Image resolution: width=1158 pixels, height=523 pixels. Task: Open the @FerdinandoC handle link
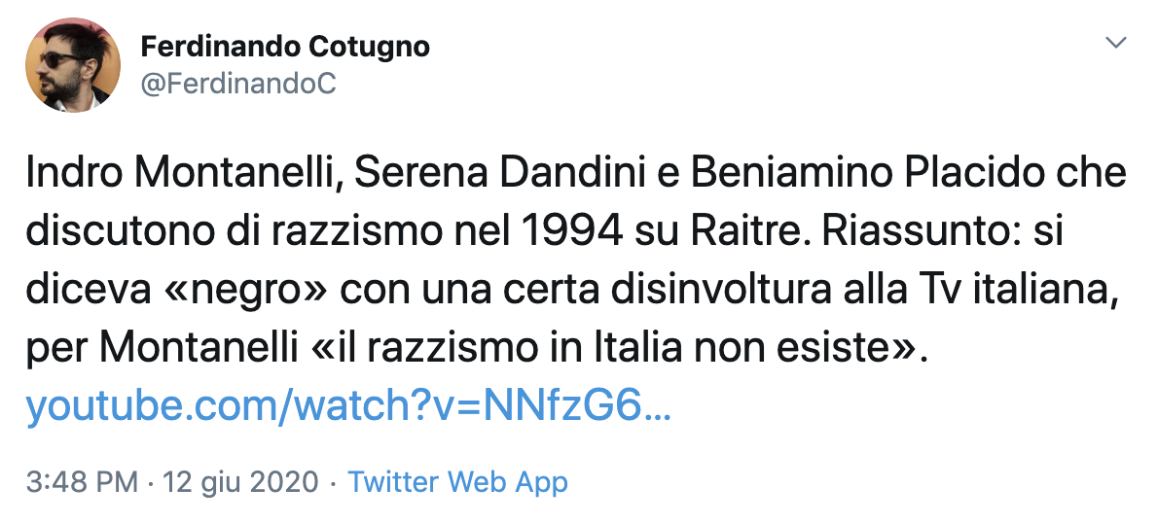click(x=237, y=85)
